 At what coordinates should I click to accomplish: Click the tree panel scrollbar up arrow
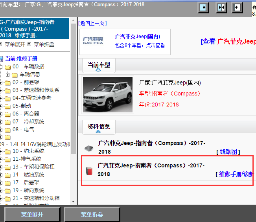pyautogui.click(x=73, y=20)
